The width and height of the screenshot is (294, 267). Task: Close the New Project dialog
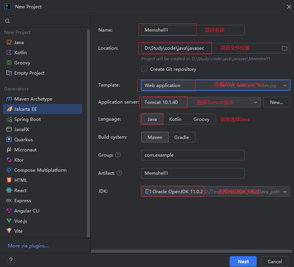pyautogui.click(x=289, y=7)
